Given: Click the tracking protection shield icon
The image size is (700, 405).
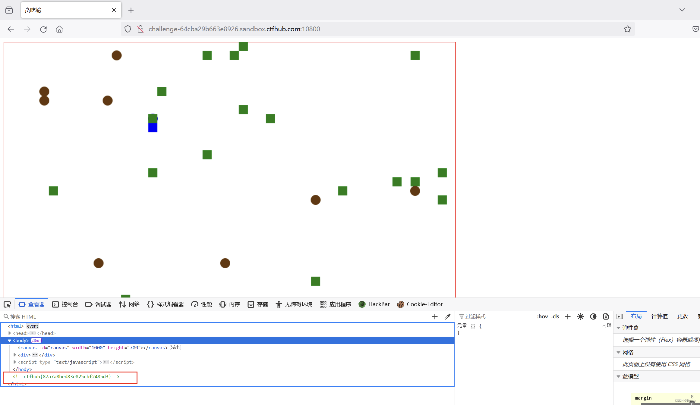Looking at the screenshot, I should 128,29.
